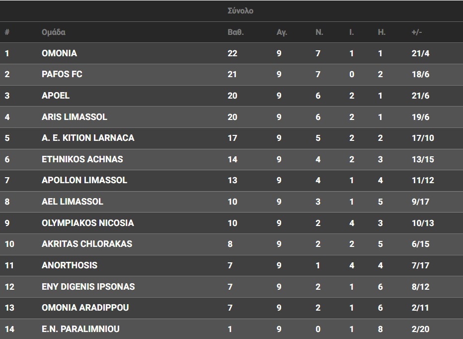Select OMONIA ARADIPPOU in standings
The width and height of the screenshot is (463, 339).
[x=85, y=308]
